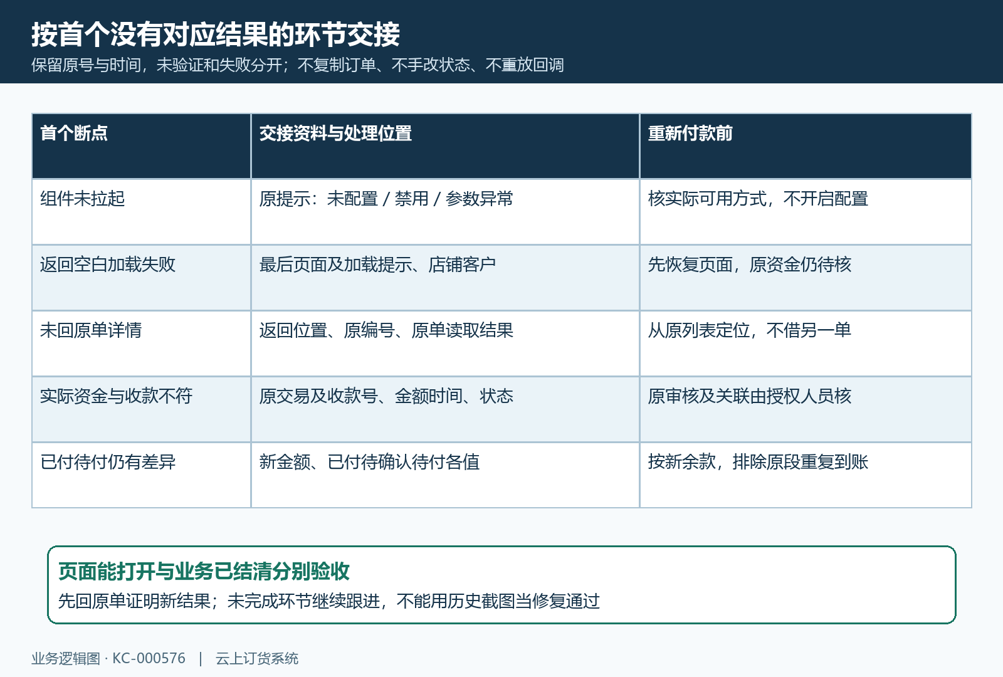The image size is (1003, 677).
Task: Select the cell 按新余款，排除原段重复到账
Action: 806,475
